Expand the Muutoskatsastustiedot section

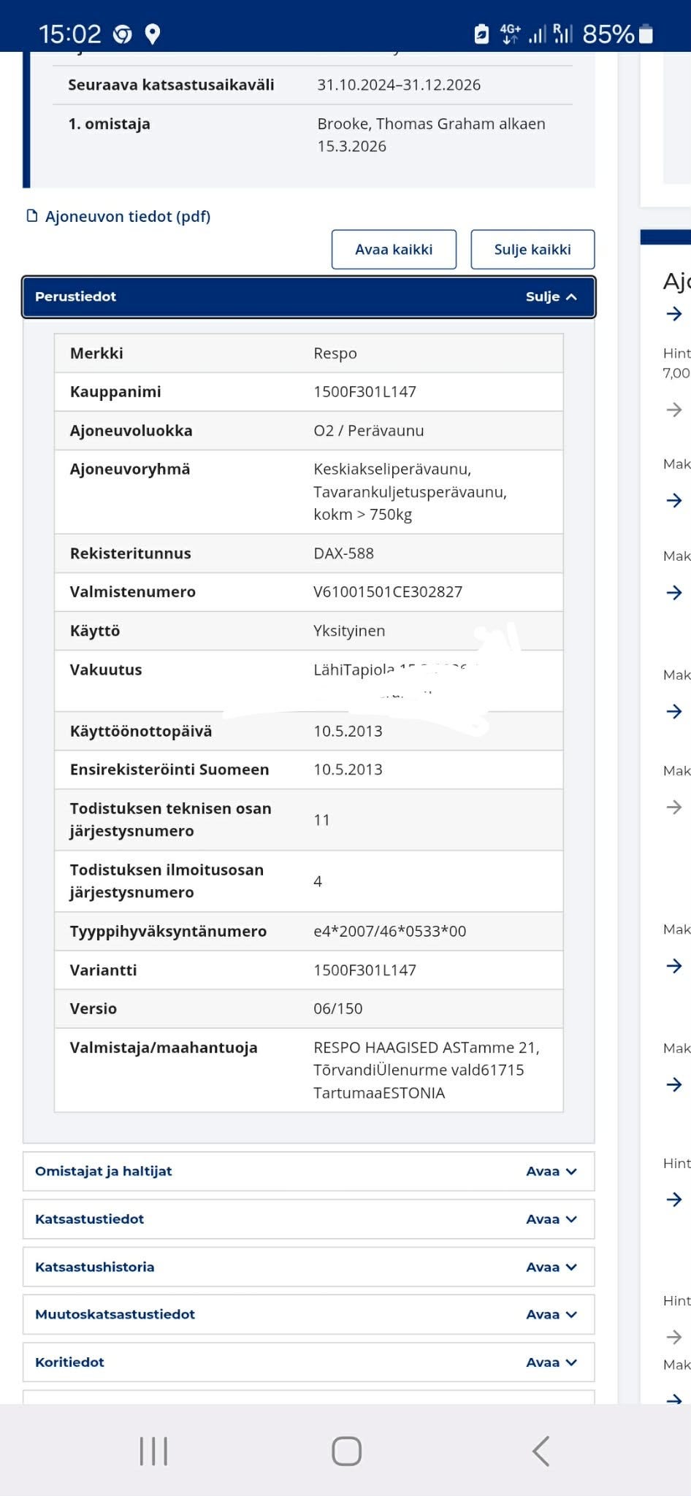click(x=308, y=1314)
